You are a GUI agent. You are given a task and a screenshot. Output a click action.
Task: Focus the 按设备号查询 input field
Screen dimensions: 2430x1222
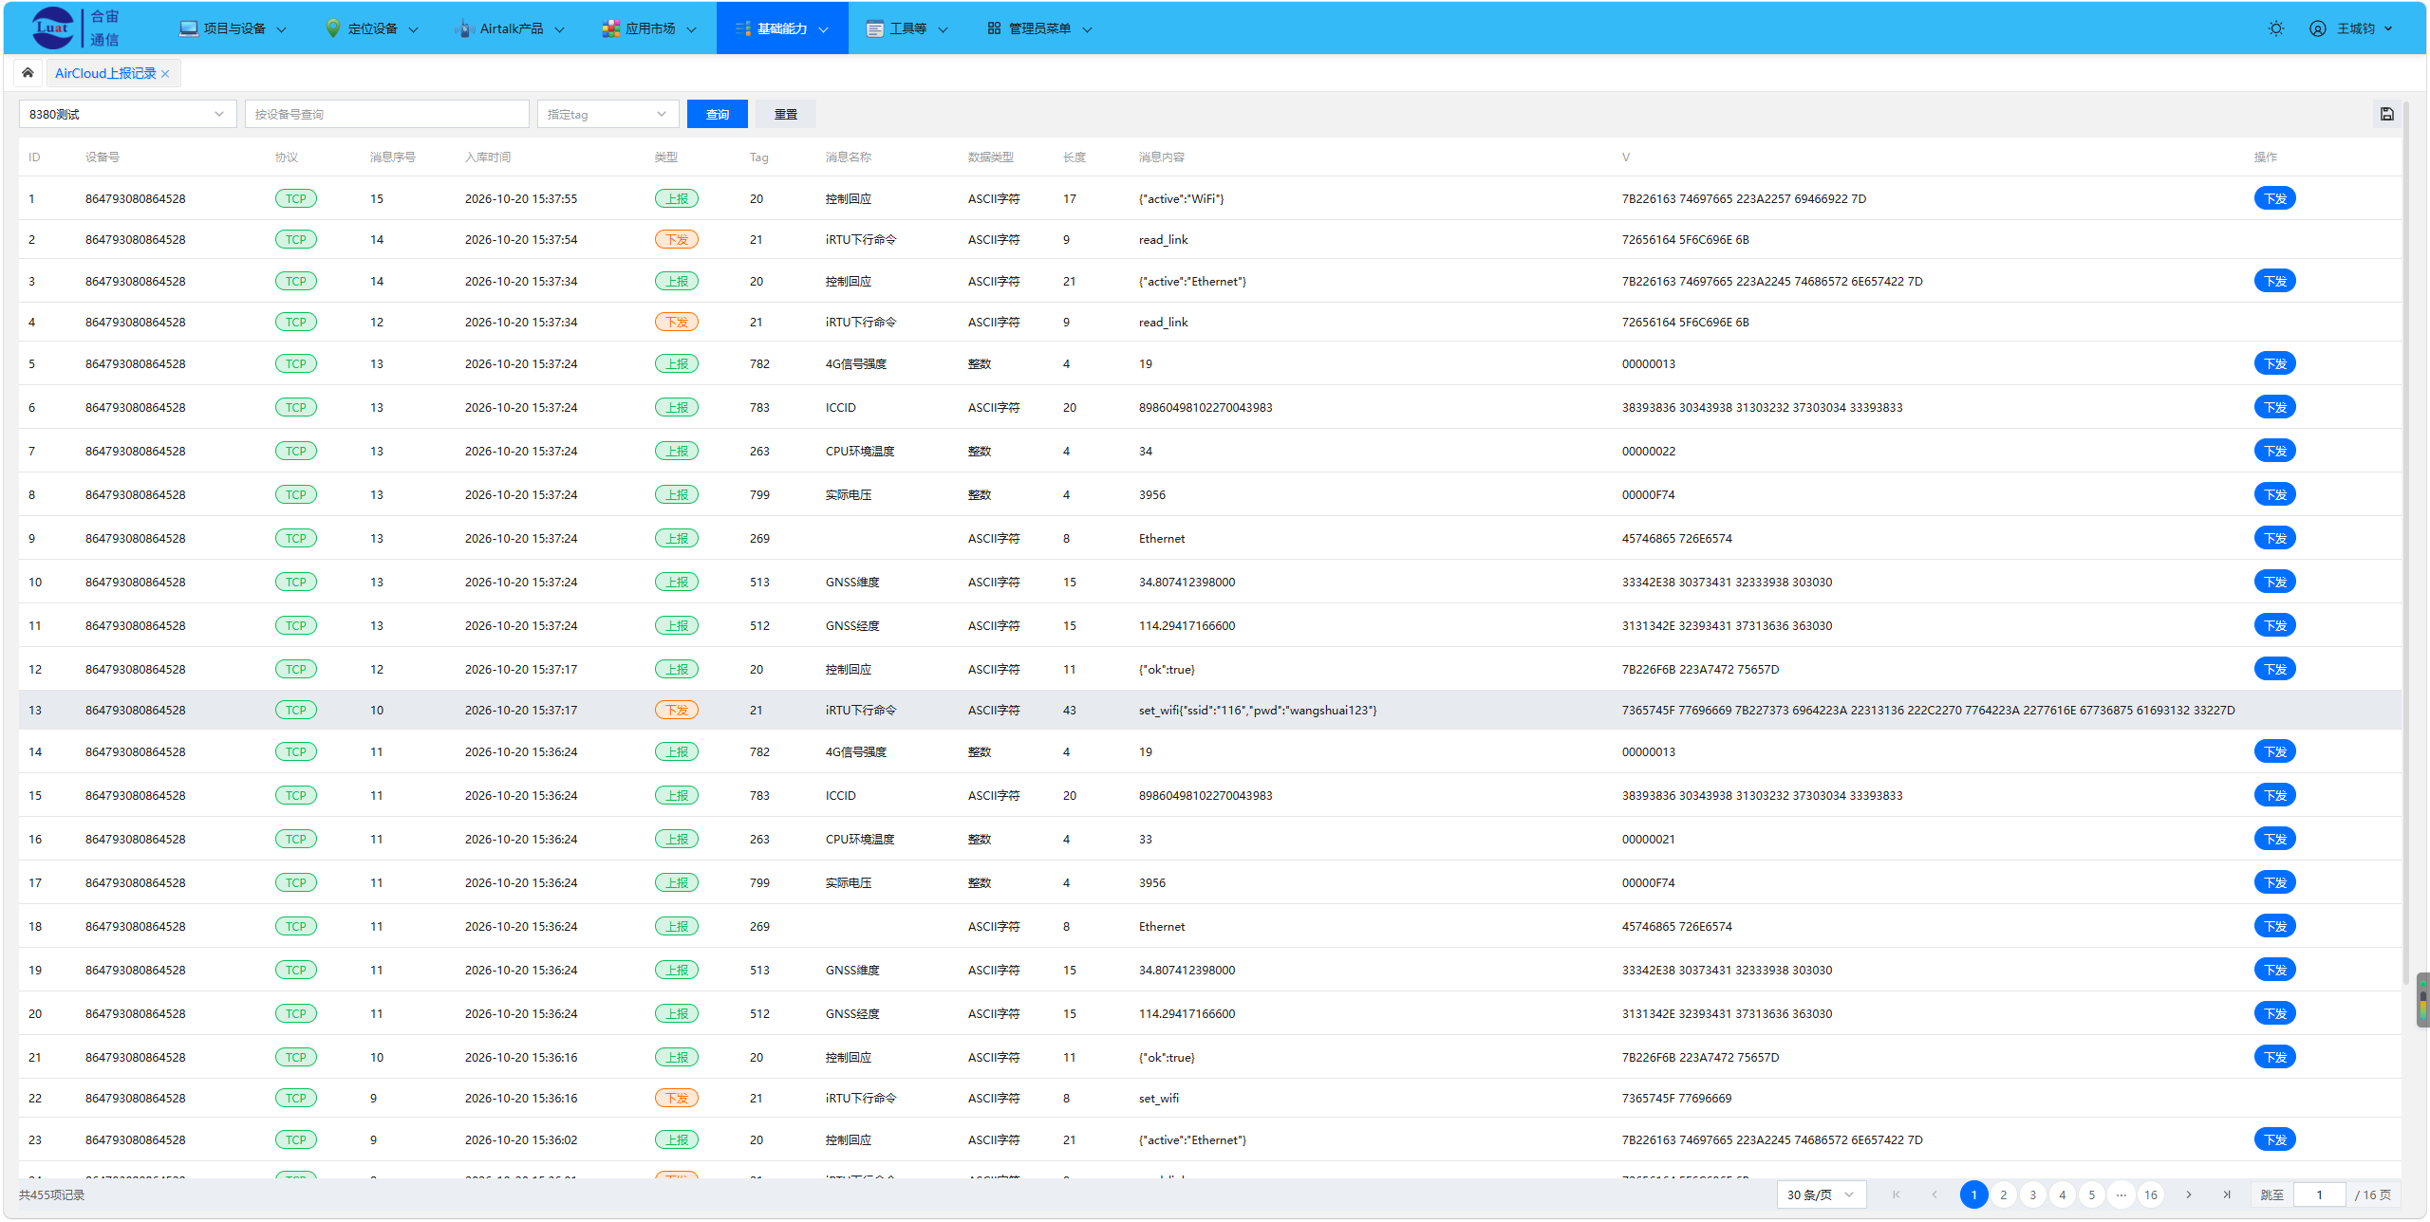386,114
